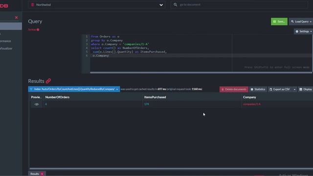Click the query editor horizontal scrollbar
The image size is (313, 176).
pos(201,73)
